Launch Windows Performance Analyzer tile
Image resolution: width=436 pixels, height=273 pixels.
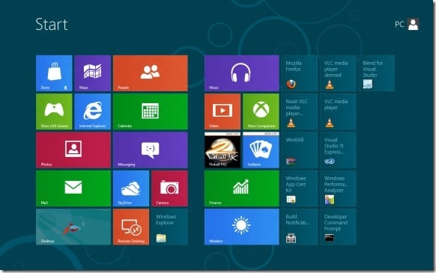coord(338,188)
